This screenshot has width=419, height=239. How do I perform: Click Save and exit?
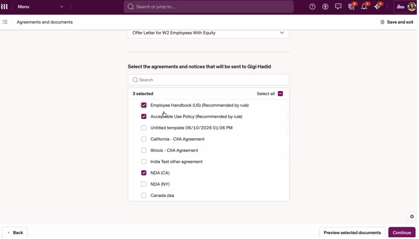[397, 22]
